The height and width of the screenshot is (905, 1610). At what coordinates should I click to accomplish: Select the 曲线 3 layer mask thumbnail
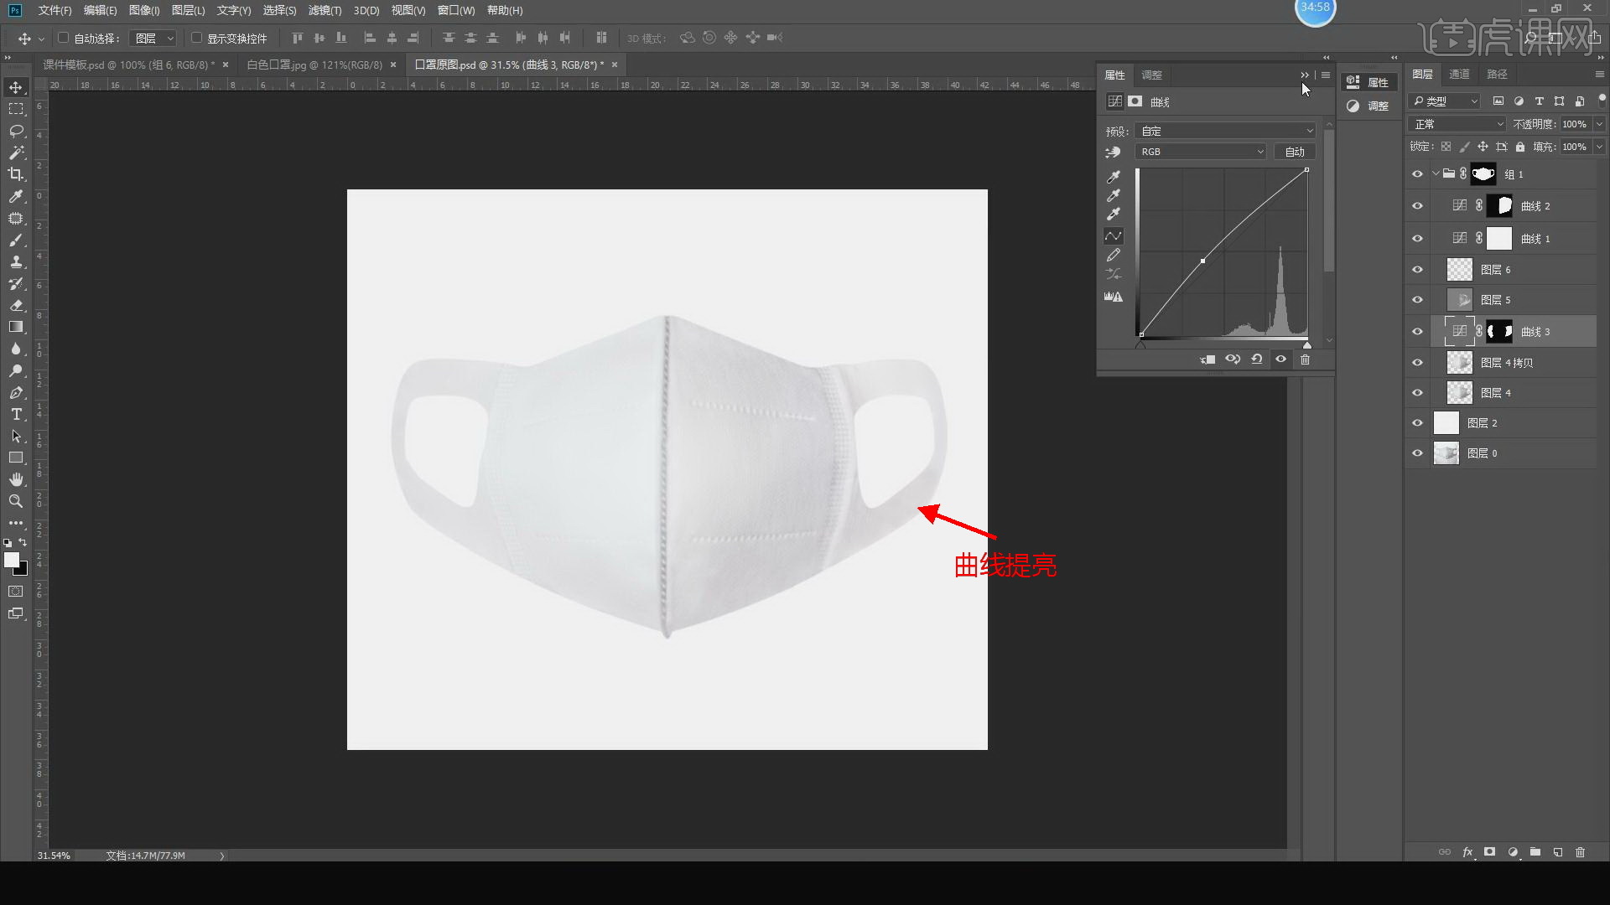1499,332
